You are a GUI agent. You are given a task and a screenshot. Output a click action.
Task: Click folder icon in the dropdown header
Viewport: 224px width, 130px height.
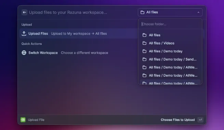(142, 12)
